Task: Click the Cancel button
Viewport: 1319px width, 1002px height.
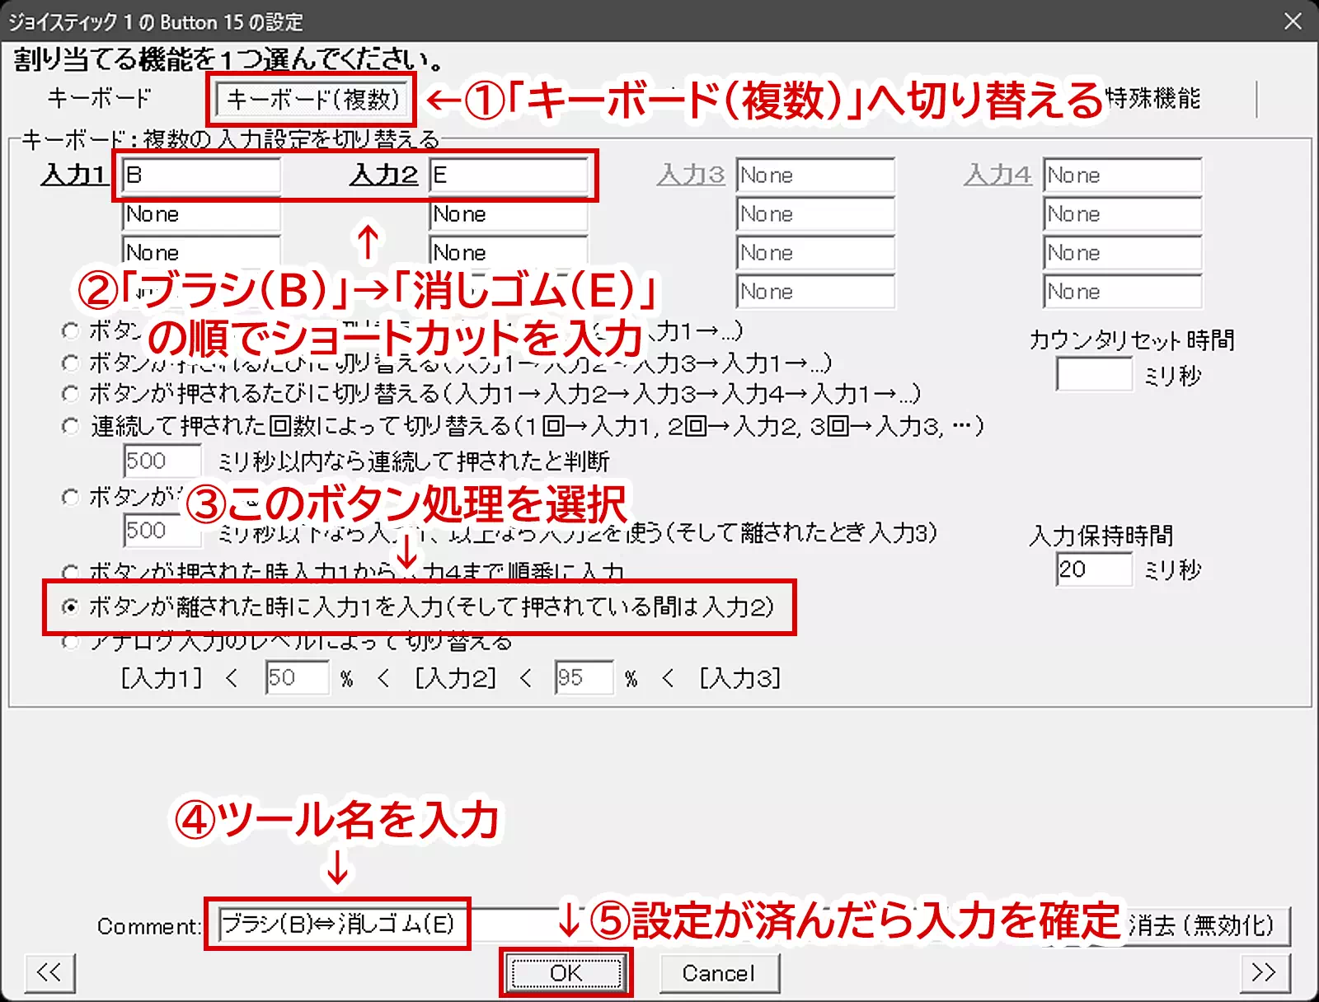Action: coord(719,973)
